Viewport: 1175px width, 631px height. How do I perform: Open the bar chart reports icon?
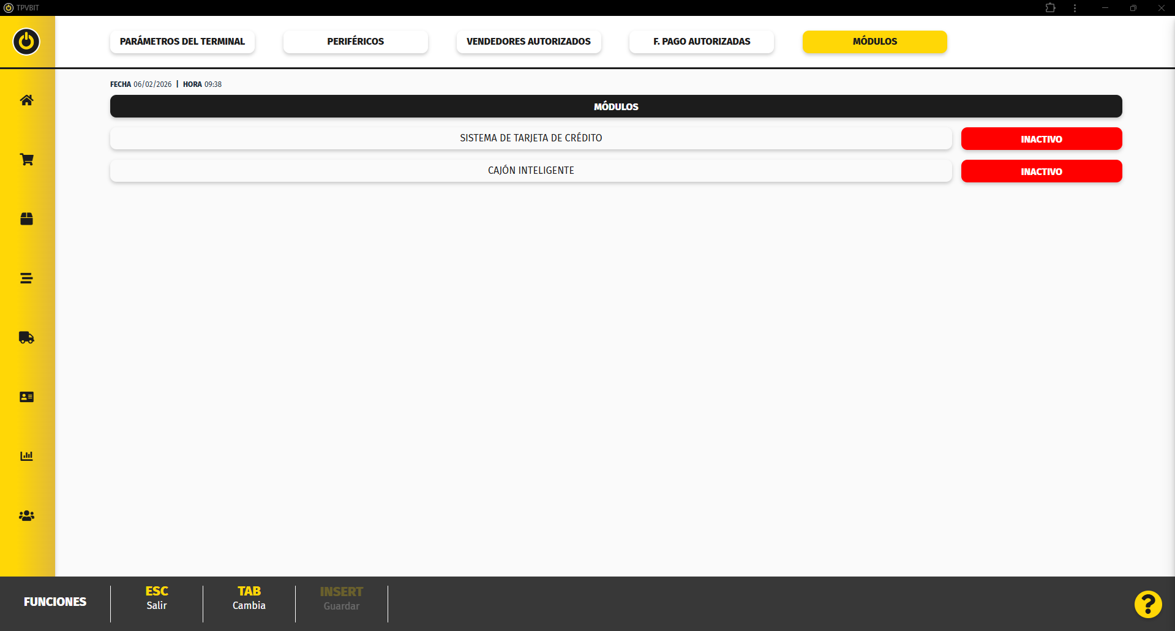tap(26, 457)
